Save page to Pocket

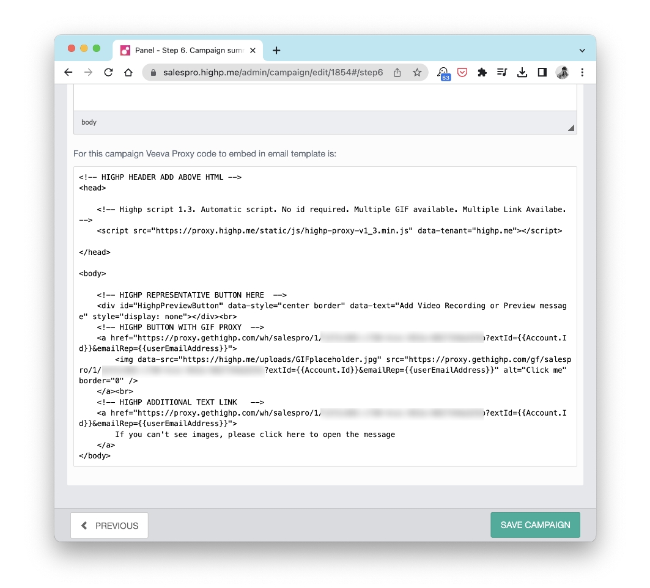coord(462,72)
